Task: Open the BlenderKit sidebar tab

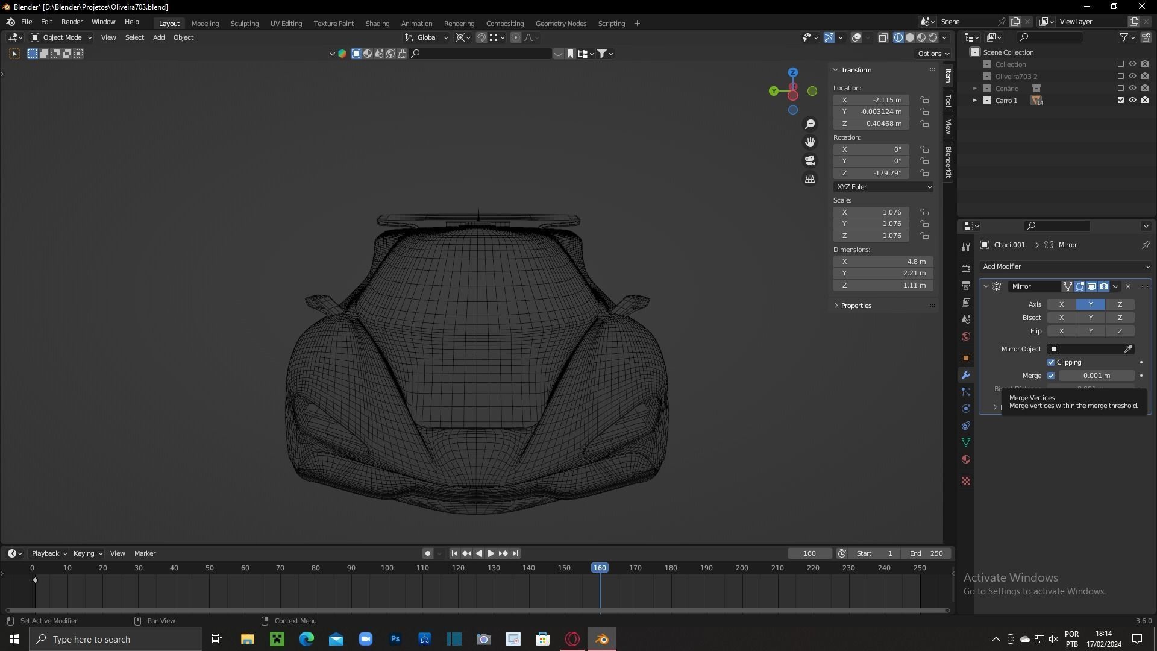Action: point(948,162)
